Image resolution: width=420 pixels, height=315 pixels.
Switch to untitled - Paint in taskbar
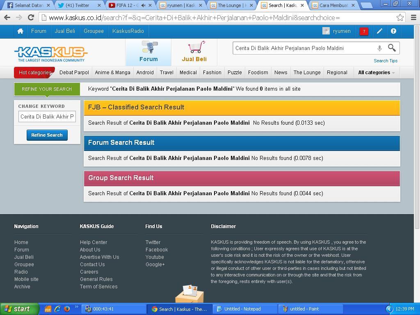pos(311,309)
